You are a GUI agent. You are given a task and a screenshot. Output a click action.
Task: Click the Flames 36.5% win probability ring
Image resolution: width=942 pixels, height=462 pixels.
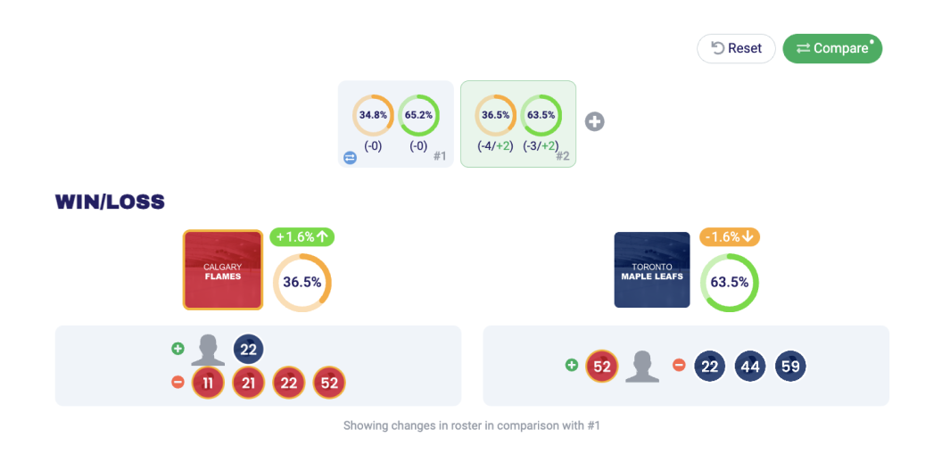pos(302,282)
